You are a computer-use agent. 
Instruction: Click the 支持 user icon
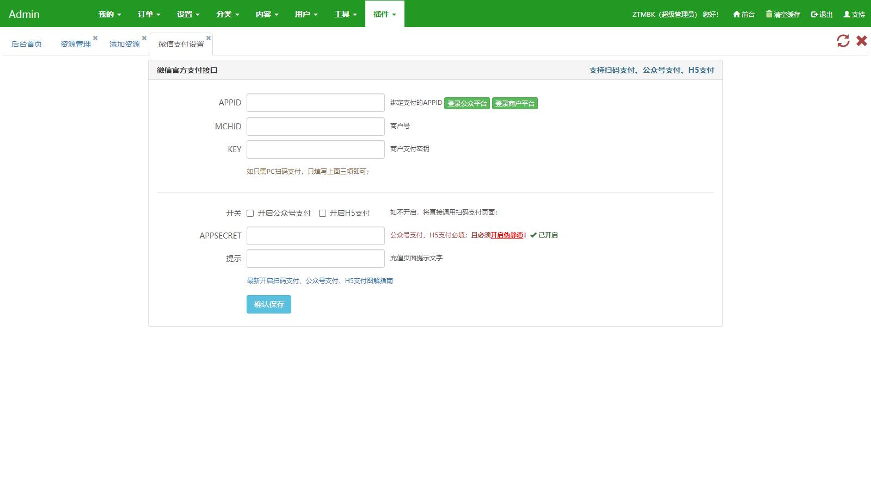click(x=847, y=15)
